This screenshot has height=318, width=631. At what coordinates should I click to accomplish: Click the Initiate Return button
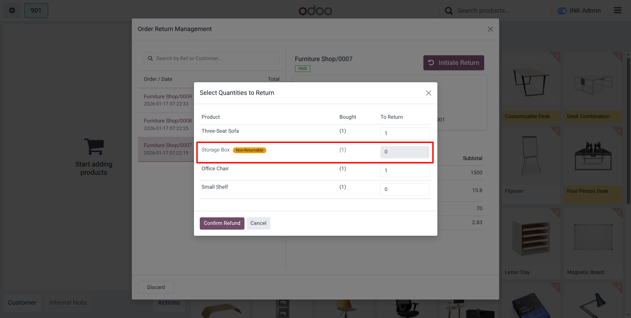[x=454, y=63]
